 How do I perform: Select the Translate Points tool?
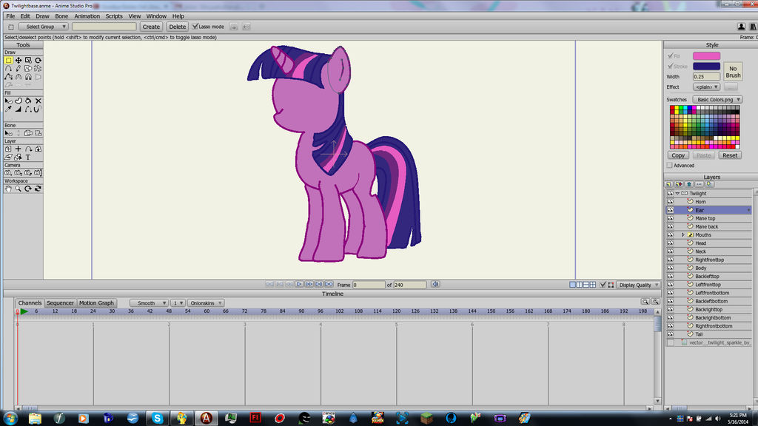19,61
